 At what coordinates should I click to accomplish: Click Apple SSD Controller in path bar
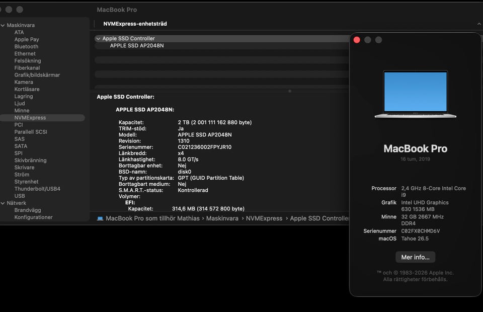[319, 218]
